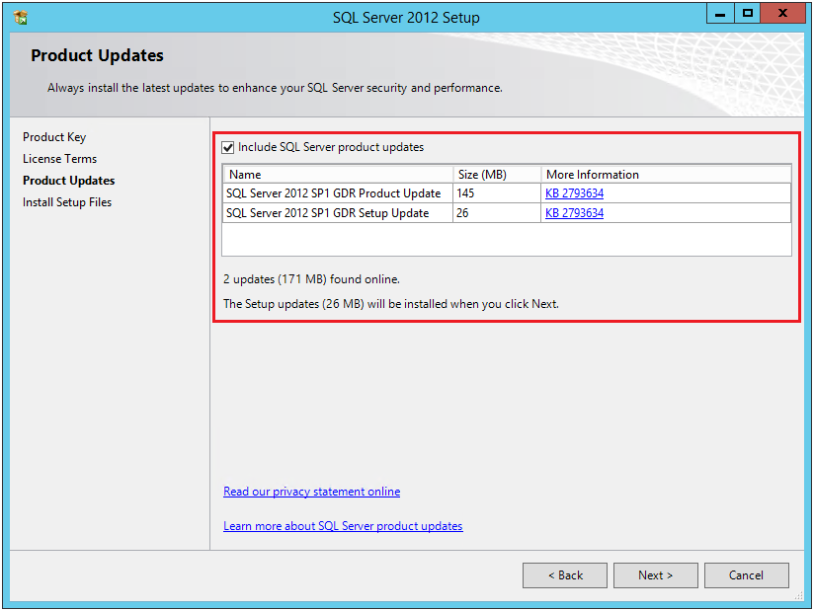The height and width of the screenshot is (611, 814).
Task: Open KB 2793634 link for Product Update
Action: [574, 193]
